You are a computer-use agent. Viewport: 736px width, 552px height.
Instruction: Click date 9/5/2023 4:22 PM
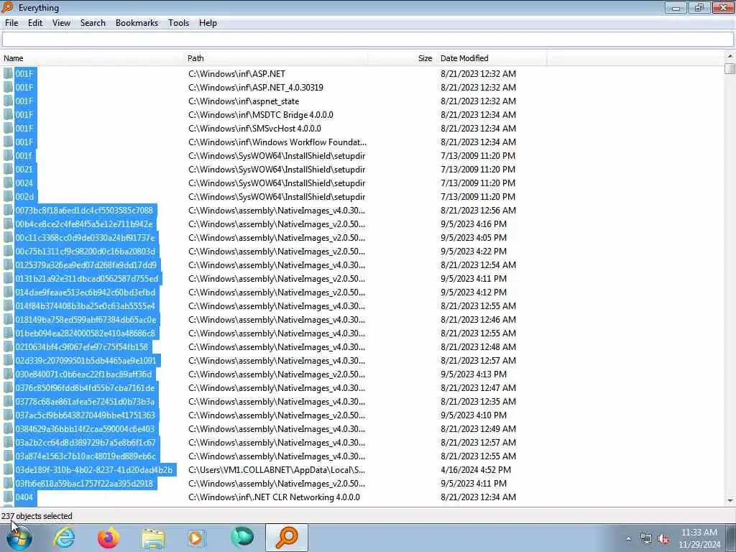pos(474,251)
